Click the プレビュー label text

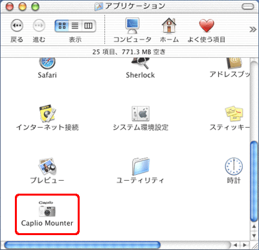pyautogui.click(x=47, y=180)
